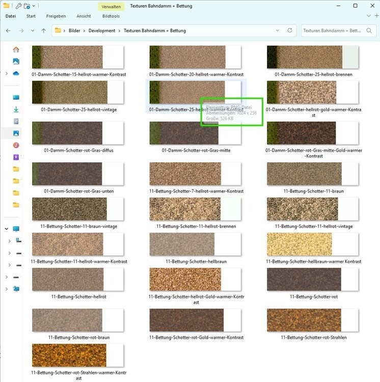The height and width of the screenshot is (382, 380).
Task: Go back to previous folder
Action: (x=8, y=31)
